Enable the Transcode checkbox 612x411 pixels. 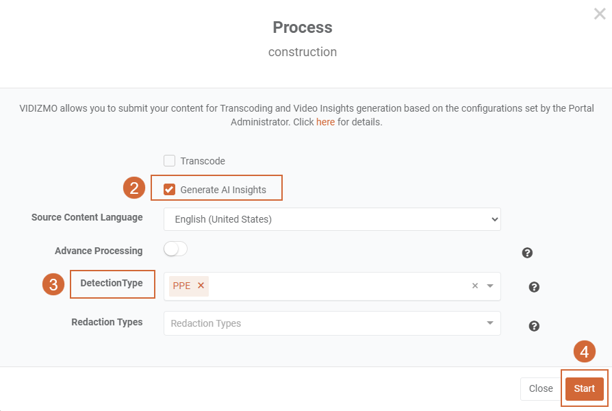pyautogui.click(x=170, y=161)
